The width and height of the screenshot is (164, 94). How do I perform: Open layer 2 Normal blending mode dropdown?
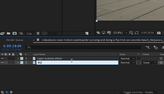tap(127, 62)
